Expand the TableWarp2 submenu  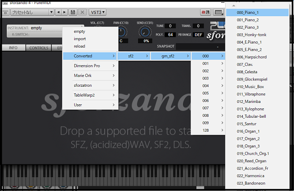point(90,95)
